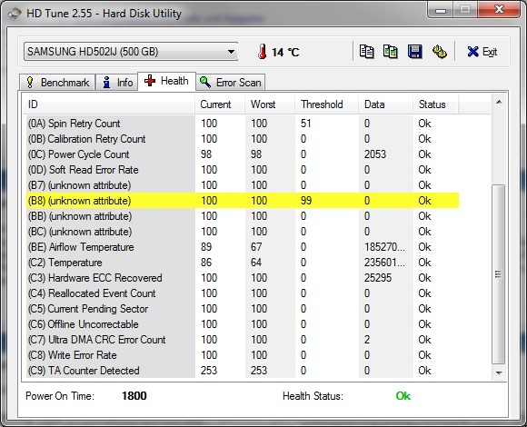Click the floppy disk save icon

tap(414, 52)
